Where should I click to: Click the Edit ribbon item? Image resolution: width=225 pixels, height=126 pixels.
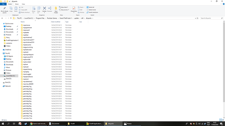pos(80,10)
